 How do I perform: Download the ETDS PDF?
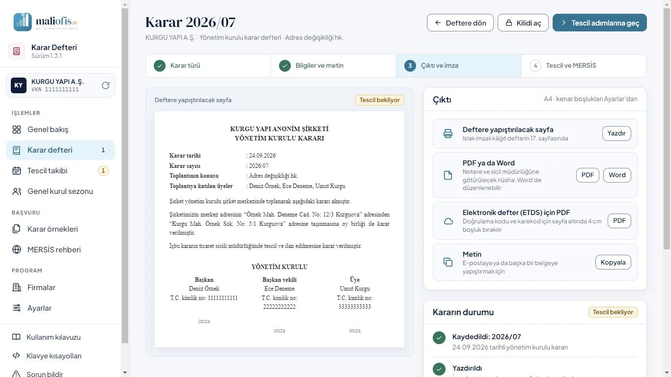click(x=619, y=221)
